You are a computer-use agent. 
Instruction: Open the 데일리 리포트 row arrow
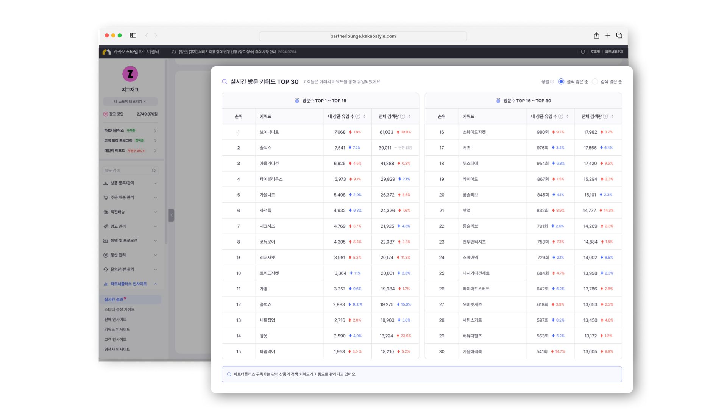(155, 151)
